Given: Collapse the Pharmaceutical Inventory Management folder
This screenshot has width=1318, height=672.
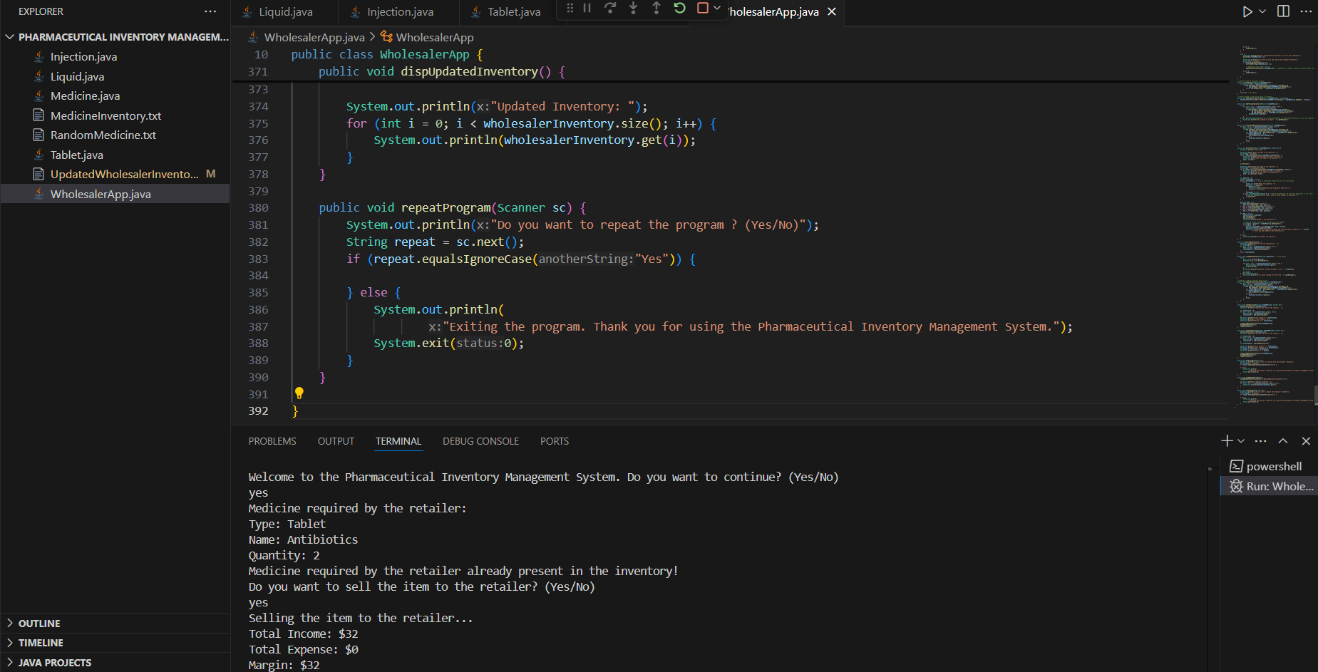Looking at the screenshot, I should pyautogui.click(x=115, y=37).
